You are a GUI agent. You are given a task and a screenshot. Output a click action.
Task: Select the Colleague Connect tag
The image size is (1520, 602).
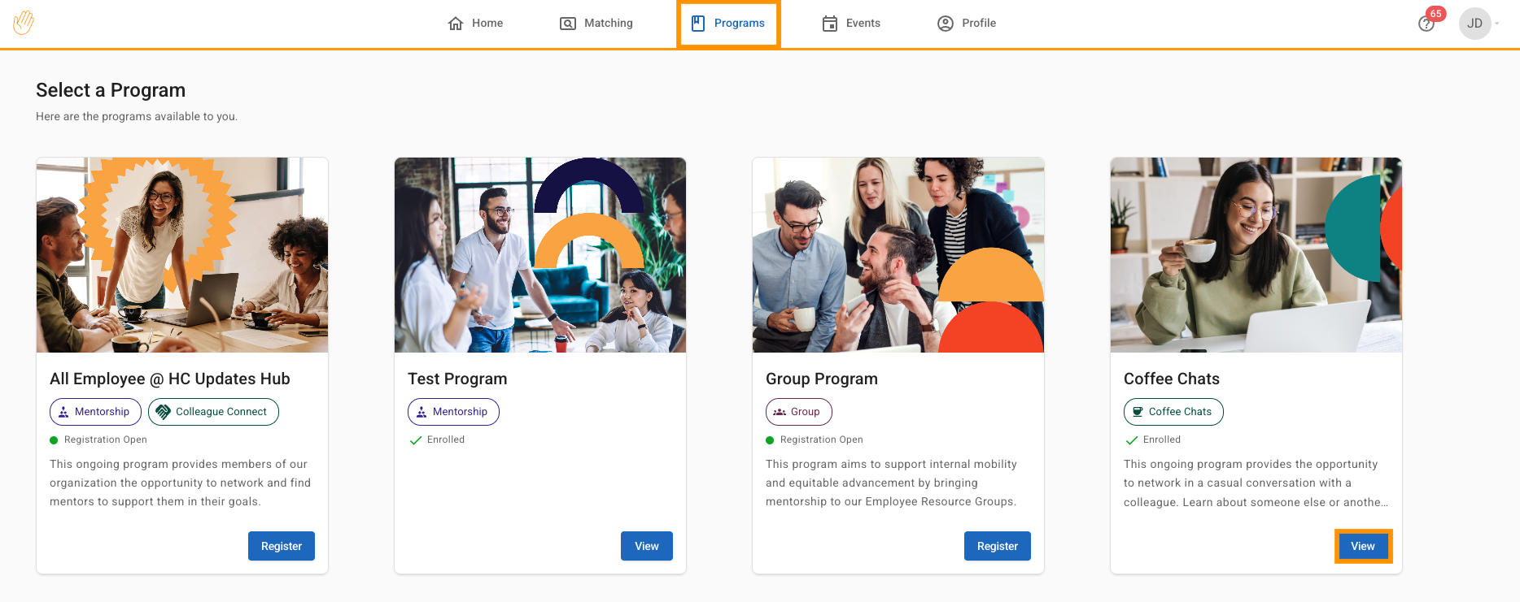click(213, 412)
